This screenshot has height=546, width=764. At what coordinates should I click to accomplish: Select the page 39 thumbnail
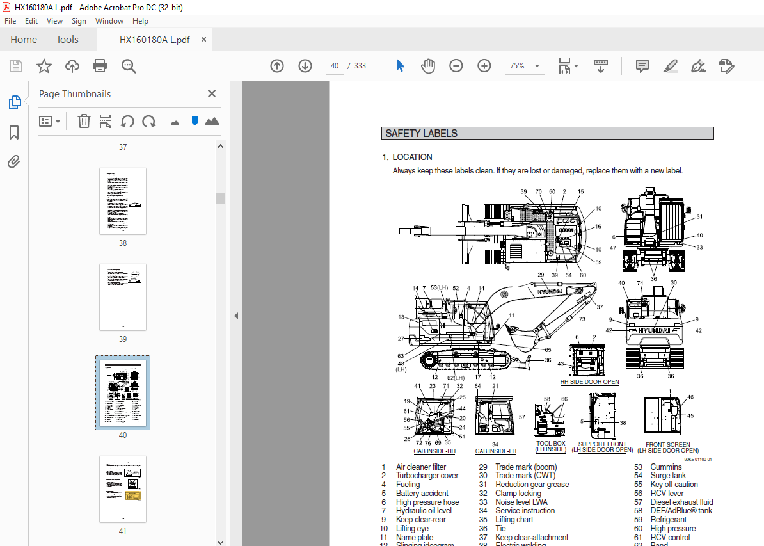coord(123,297)
